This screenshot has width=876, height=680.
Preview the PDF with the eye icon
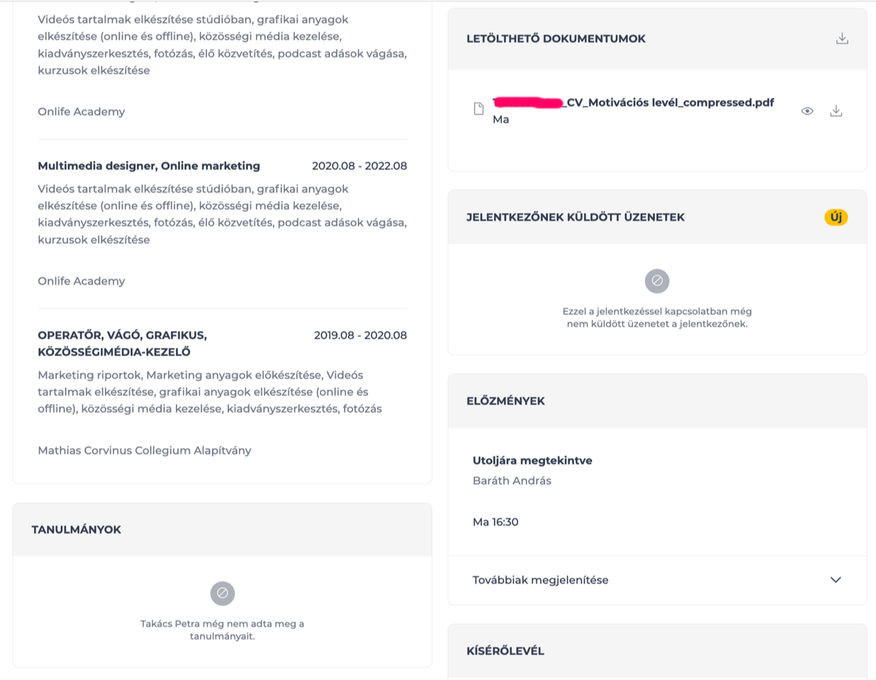(807, 111)
